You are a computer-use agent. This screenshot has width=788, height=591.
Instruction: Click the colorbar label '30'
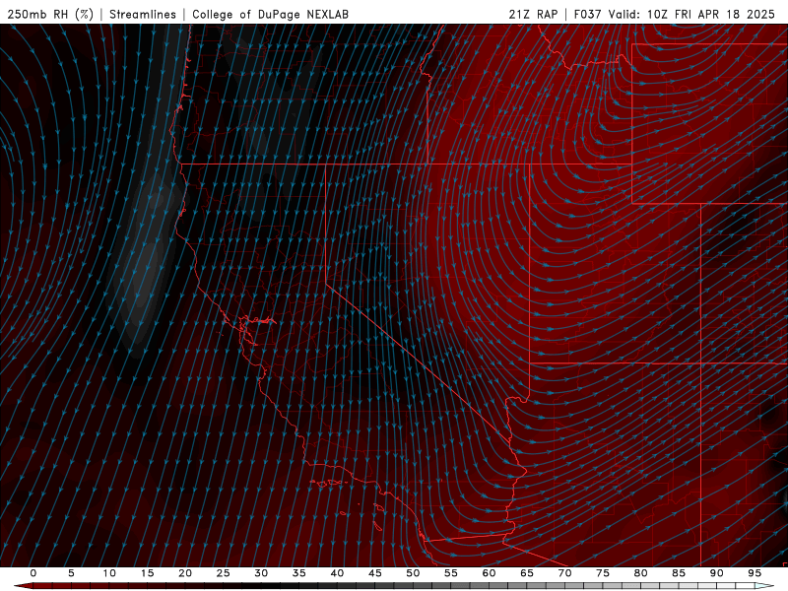[x=261, y=573]
